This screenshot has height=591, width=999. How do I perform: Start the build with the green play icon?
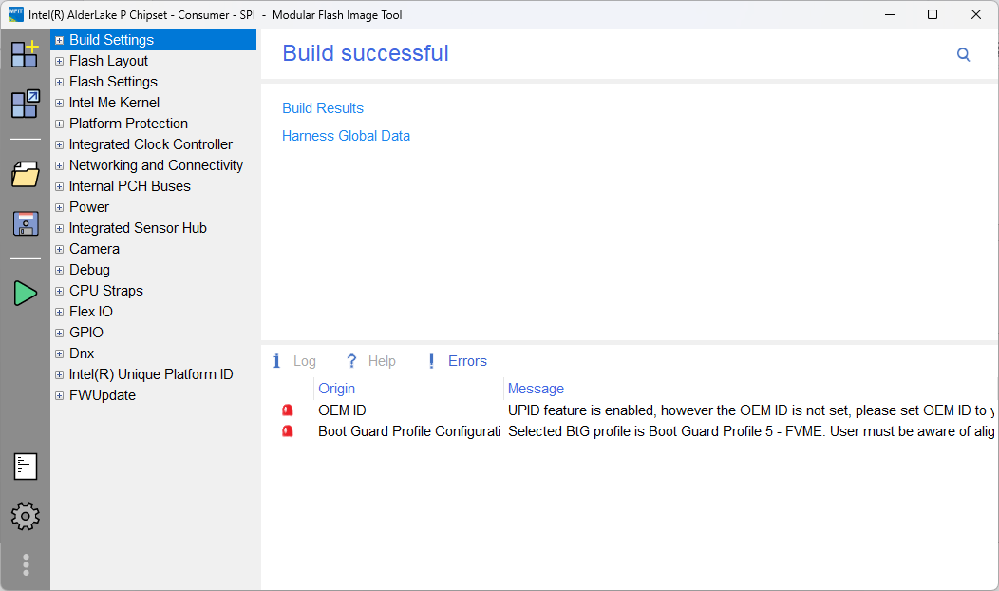click(25, 294)
